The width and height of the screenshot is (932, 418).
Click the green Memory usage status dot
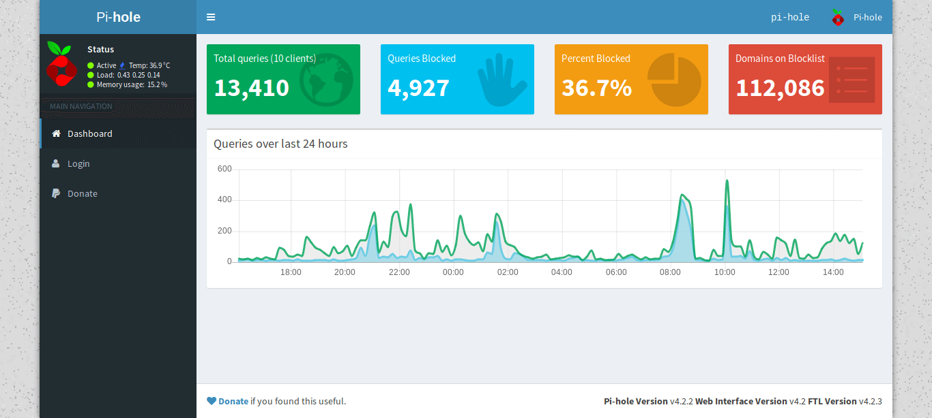point(91,84)
